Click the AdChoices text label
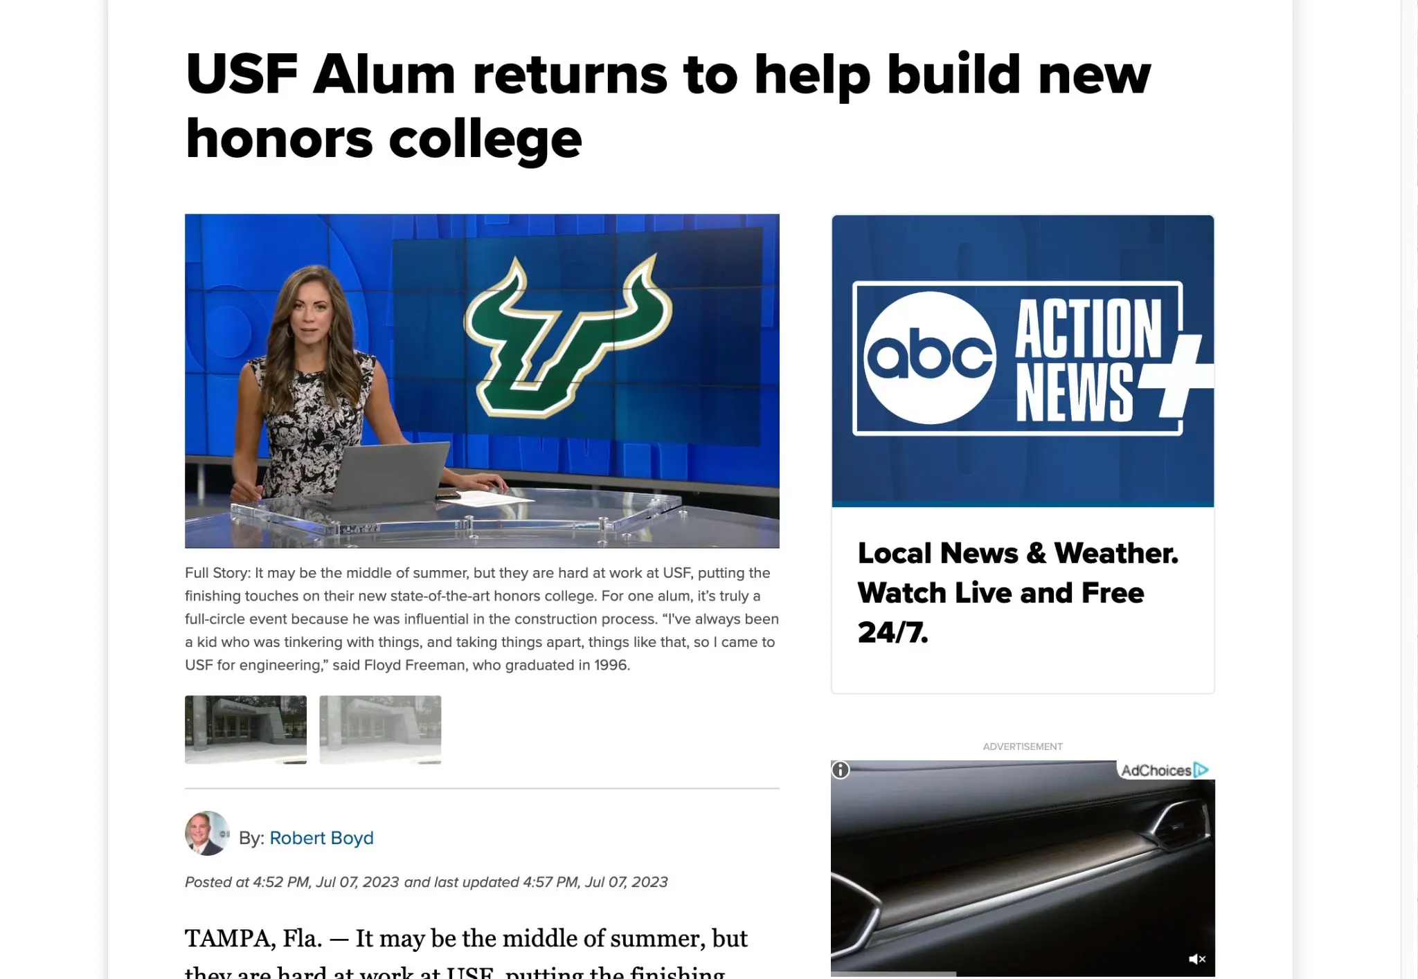The height and width of the screenshot is (979, 1418). tap(1156, 770)
